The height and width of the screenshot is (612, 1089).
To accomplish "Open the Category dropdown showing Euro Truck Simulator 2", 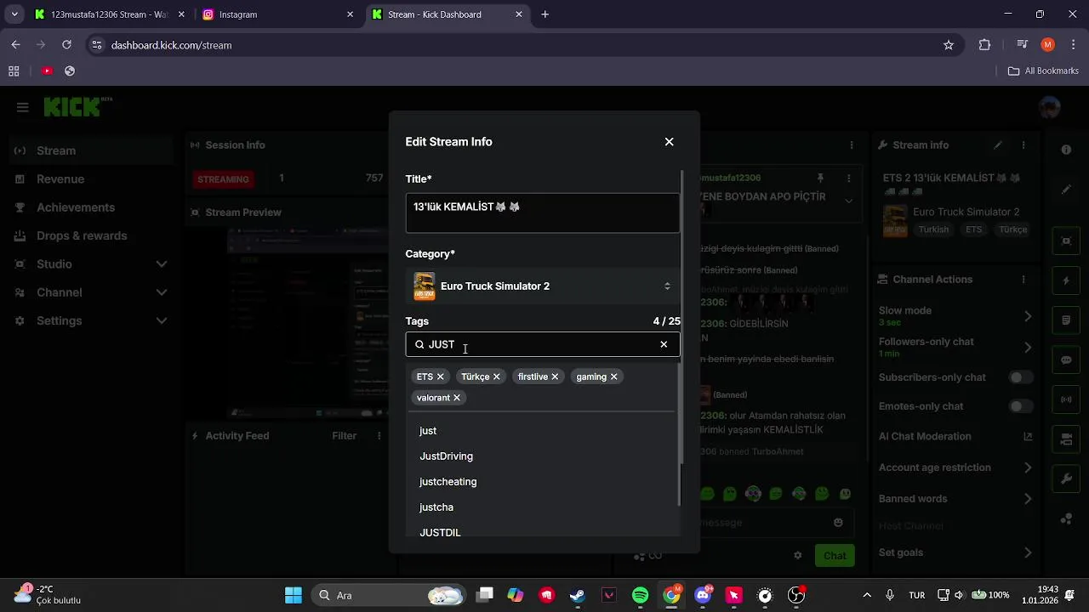I will [543, 286].
